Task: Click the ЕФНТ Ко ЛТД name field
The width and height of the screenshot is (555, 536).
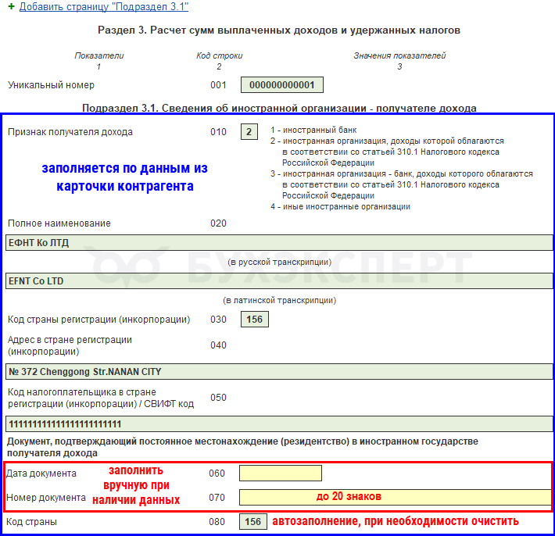Action: (279, 243)
